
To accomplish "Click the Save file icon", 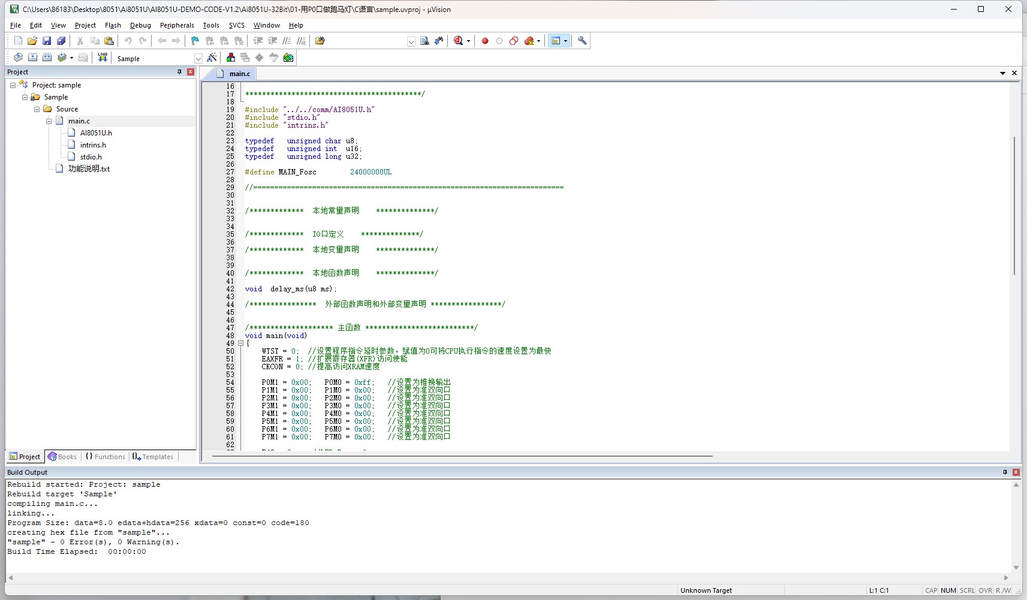I will (47, 41).
